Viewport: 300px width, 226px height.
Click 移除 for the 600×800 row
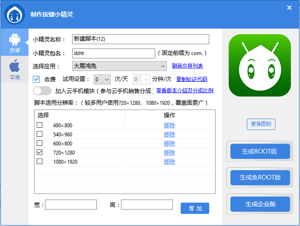point(169,144)
